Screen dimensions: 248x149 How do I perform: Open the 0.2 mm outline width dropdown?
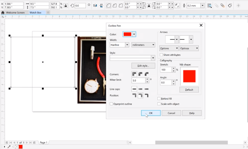tap(202, 6)
